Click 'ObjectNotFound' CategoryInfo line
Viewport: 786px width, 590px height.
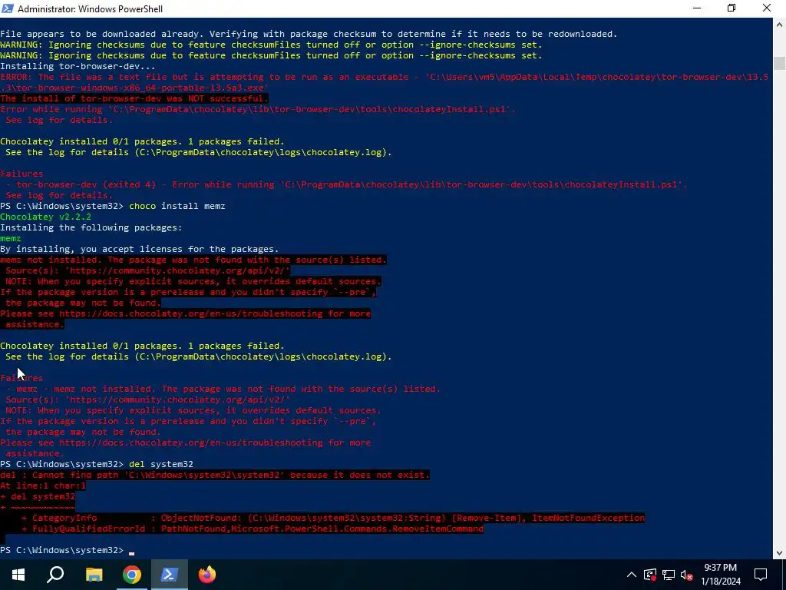tap(333, 519)
